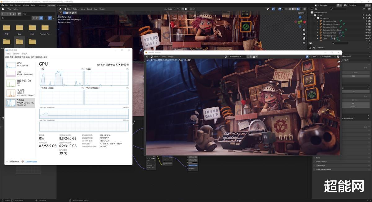
Task: Toggle the Cycles collection checkbox
Action: point(363,15)
